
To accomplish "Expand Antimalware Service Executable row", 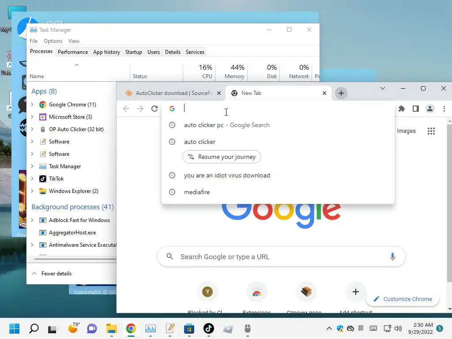I will pos(32,245).
